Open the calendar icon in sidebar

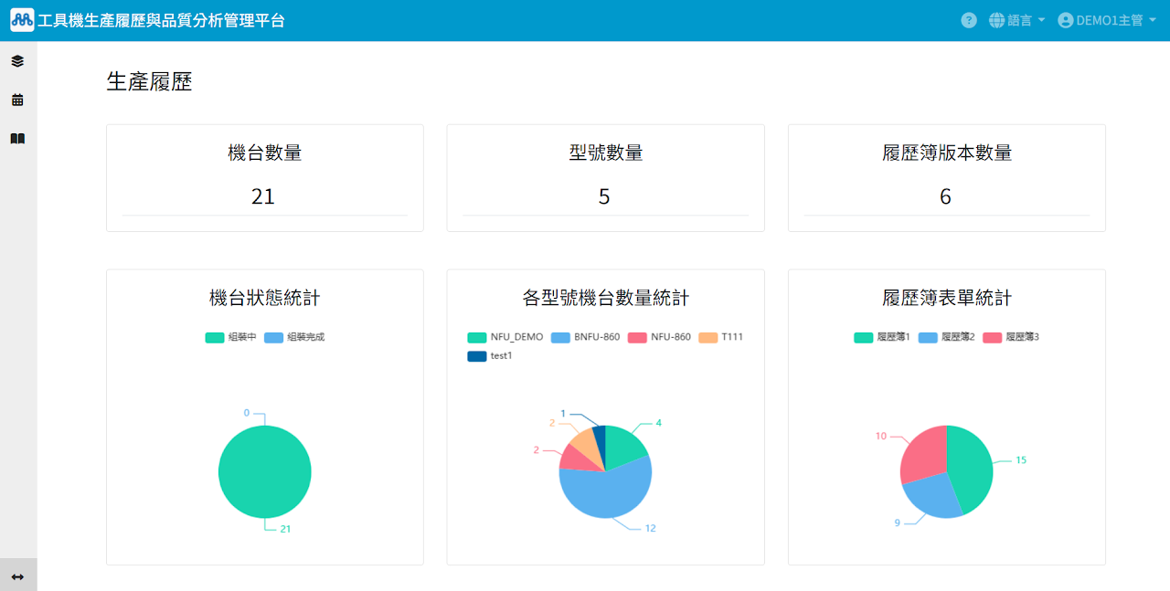coord(17,100)
